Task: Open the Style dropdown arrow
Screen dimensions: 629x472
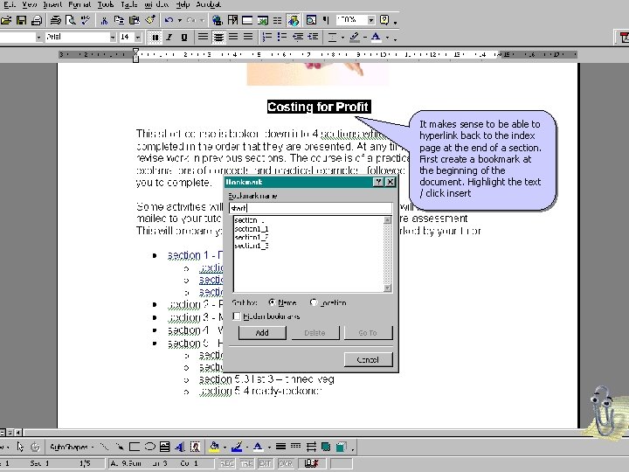Action: 38,38
